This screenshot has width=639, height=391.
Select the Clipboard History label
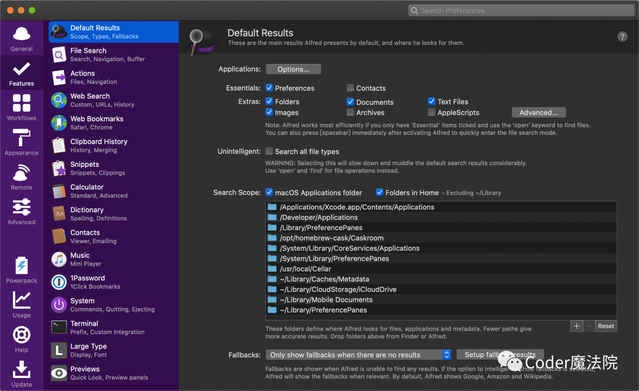(99, 142)
